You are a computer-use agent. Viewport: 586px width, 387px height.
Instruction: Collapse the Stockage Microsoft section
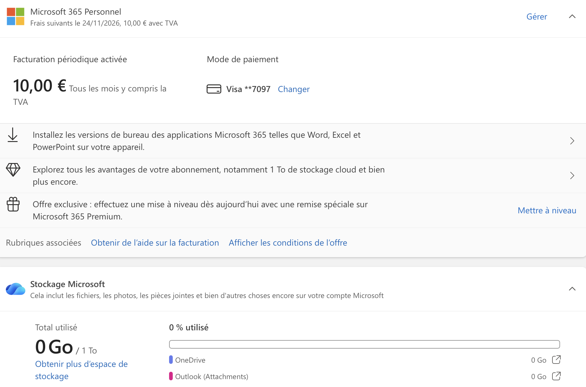[x=572, y=289]
